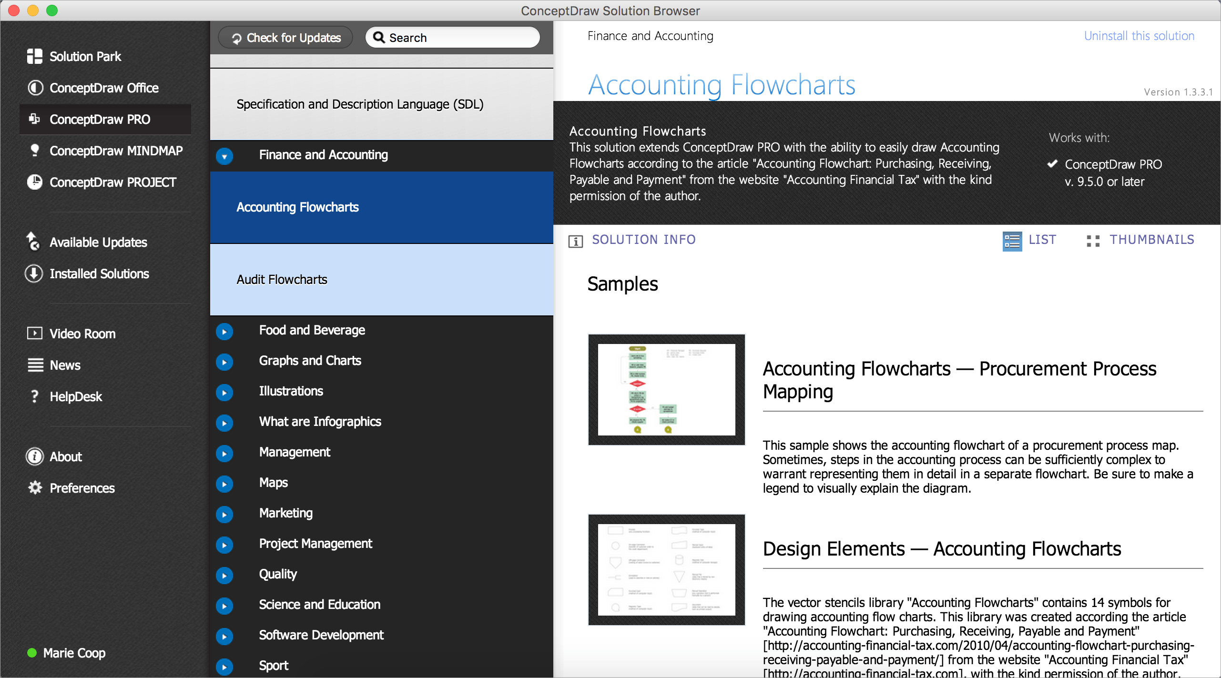
Task: Click the About info icon
Action: 34,456
